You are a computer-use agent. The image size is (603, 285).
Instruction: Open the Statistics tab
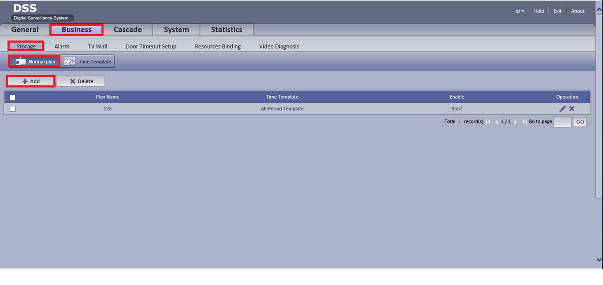click(227, 30)
